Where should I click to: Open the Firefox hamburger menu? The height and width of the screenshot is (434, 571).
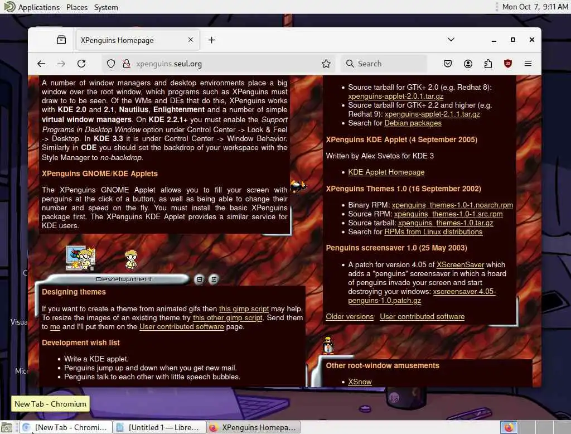[x=528, y=64]
